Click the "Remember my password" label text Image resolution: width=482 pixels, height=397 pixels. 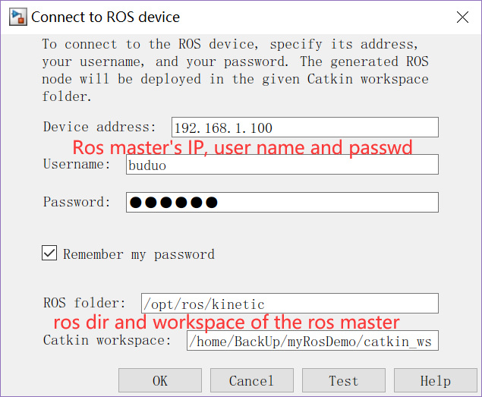(139, 254)
